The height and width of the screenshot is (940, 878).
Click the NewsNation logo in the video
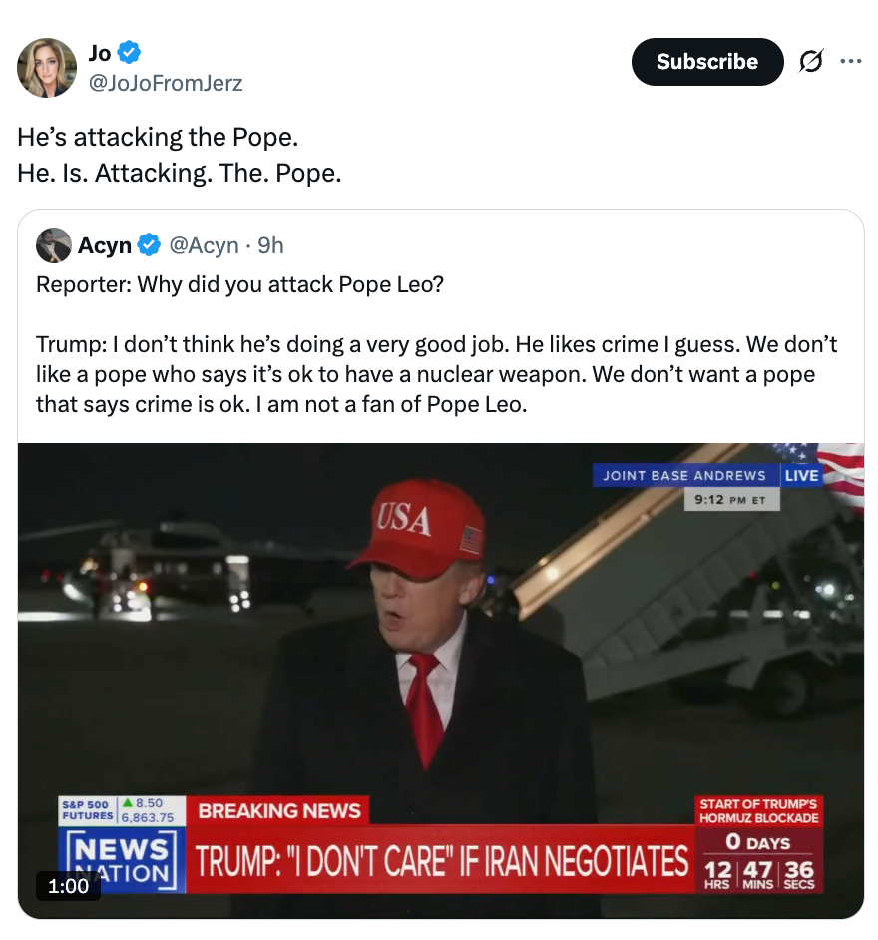[x=123, y=860]
